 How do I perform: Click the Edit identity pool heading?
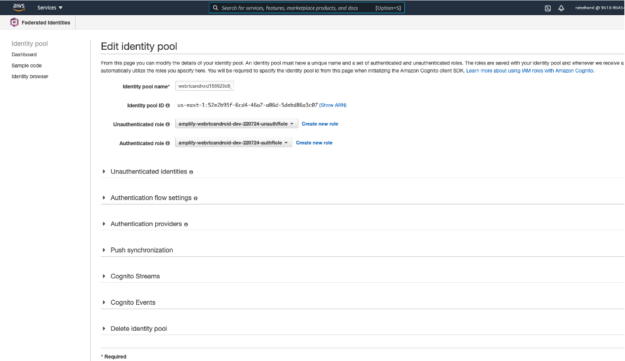(x=139, y=46)
